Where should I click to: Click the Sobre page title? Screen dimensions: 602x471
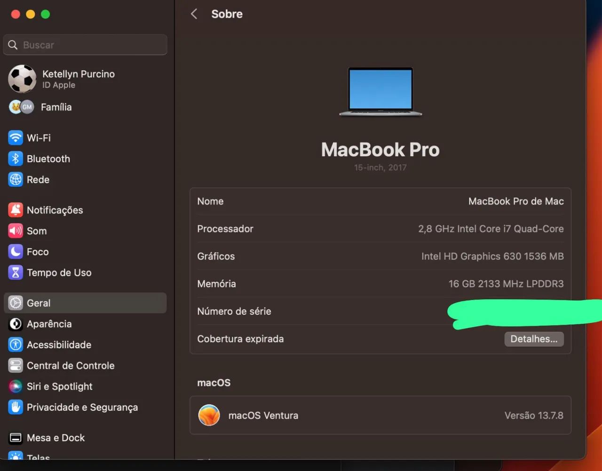[227, 14]
